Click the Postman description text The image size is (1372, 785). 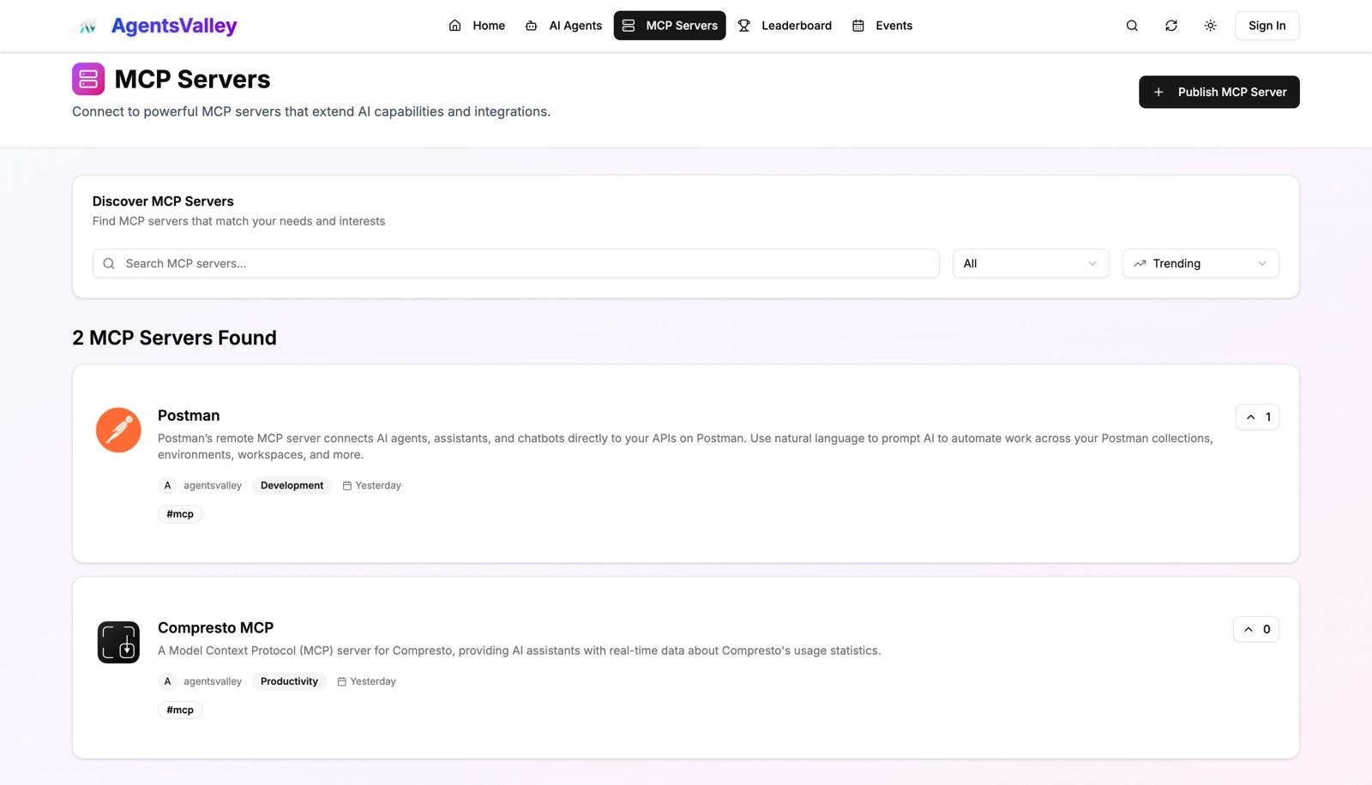tap(685, 446)
